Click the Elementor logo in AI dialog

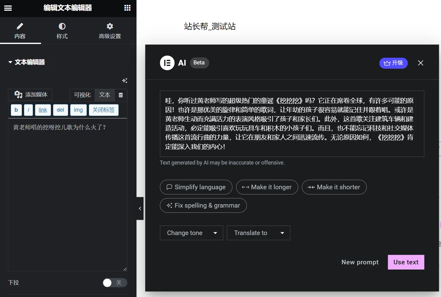point(167,63)
